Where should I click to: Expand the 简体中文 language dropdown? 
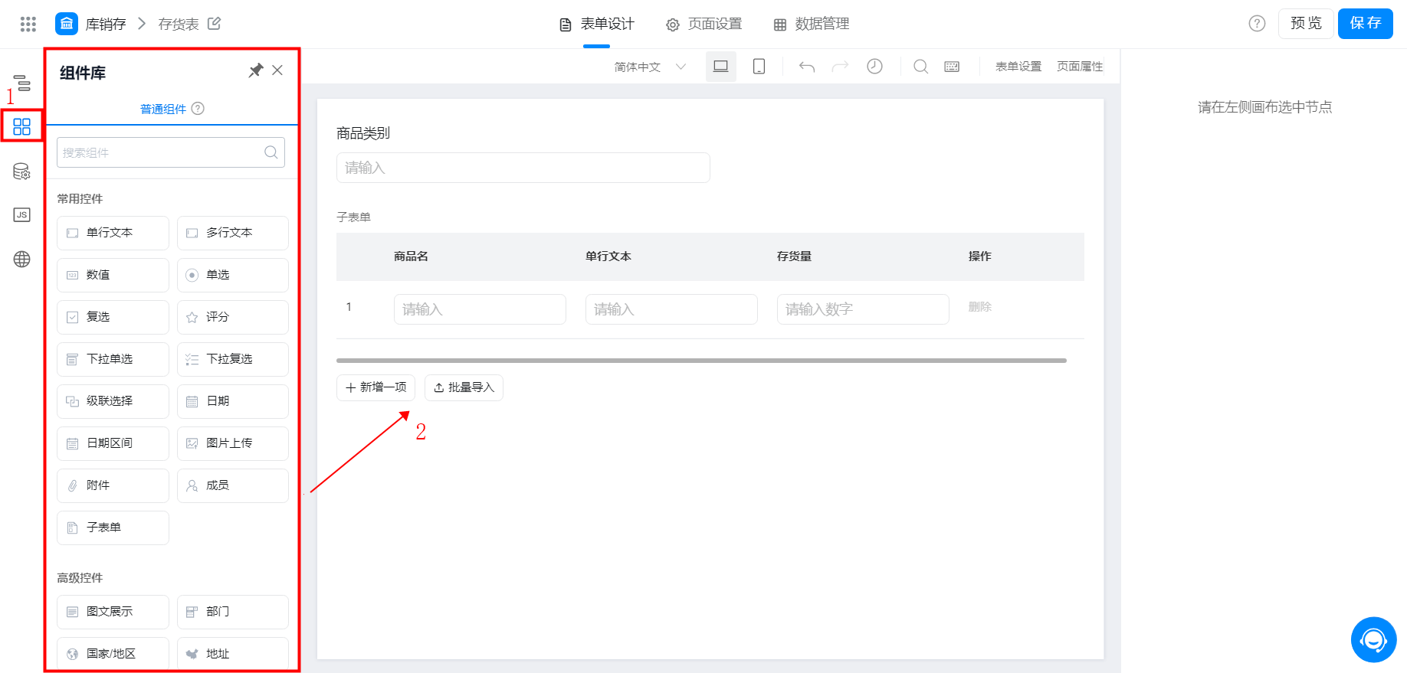point(650,67)
